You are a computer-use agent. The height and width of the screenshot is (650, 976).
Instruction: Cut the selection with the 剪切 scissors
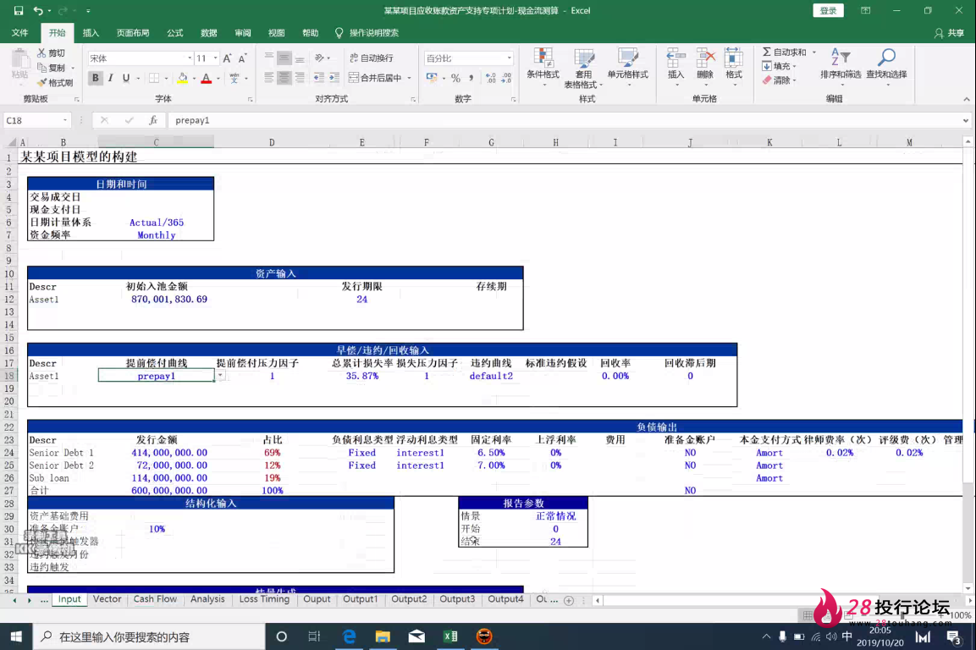point(51,53)
